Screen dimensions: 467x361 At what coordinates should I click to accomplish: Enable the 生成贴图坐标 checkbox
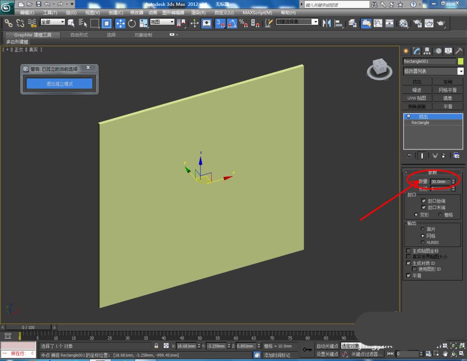(x=409, y=251)
